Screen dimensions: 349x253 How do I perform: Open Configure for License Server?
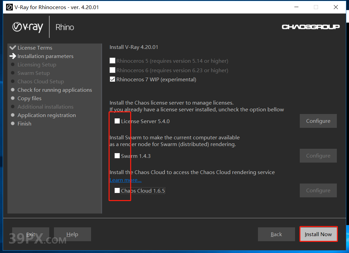pos(318,121)
